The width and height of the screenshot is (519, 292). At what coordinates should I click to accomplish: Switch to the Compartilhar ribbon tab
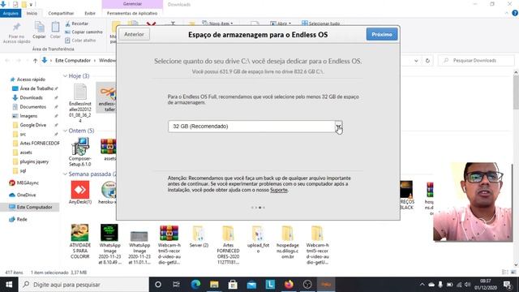(x=61, y=13)
